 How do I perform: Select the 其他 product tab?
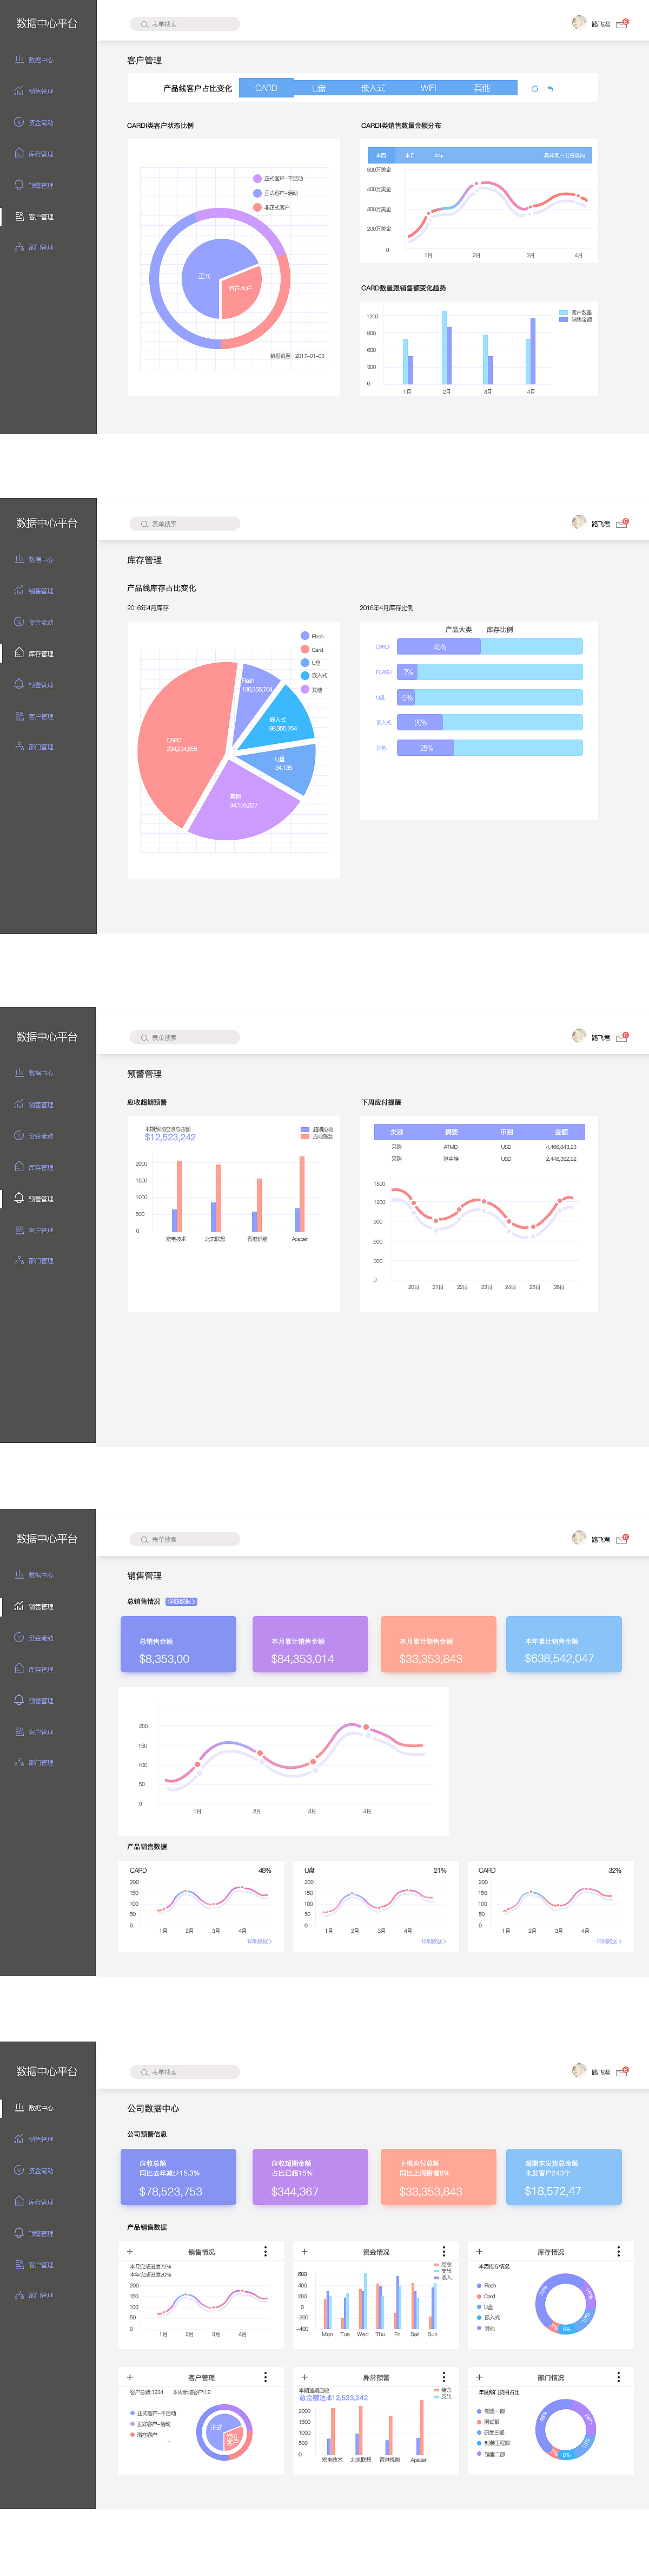coord(482,88)
